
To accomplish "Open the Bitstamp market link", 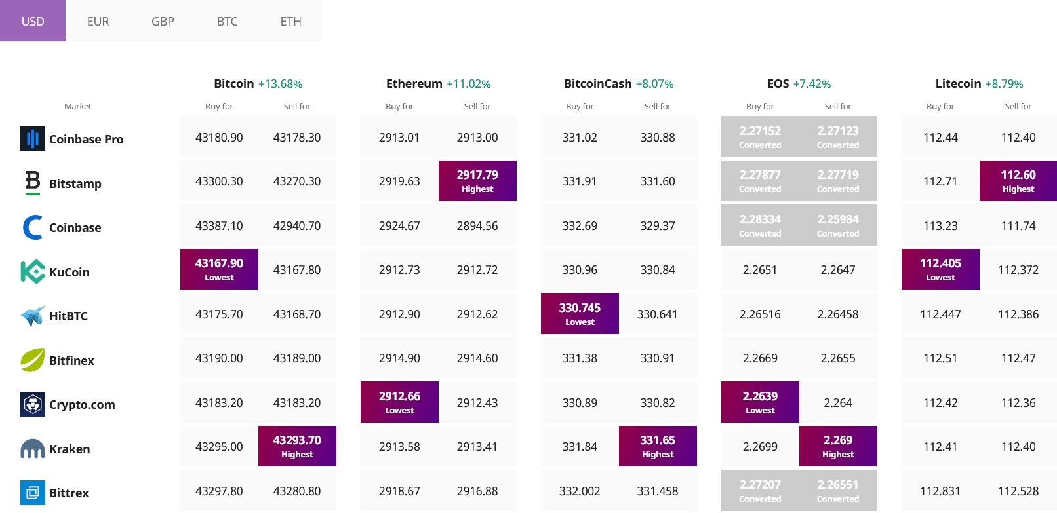I will (75, 183).
